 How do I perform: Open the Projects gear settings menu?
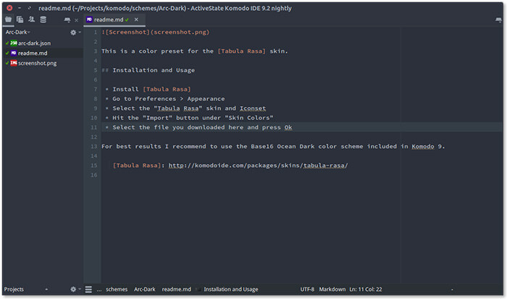(75, 290)
